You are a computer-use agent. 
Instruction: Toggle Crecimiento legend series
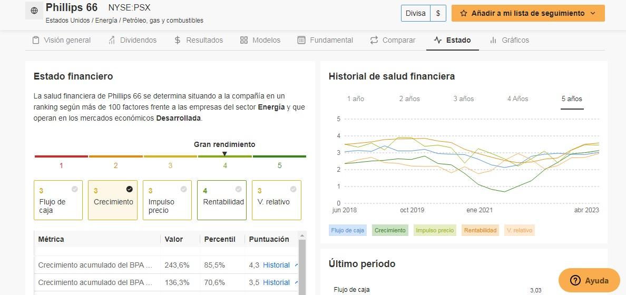390,230
